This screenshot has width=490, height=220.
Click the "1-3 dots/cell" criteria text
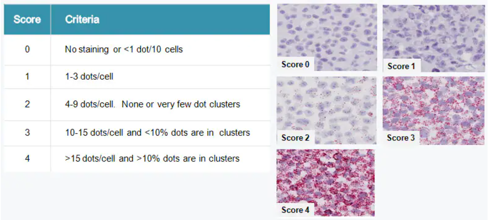pos(89,77)
